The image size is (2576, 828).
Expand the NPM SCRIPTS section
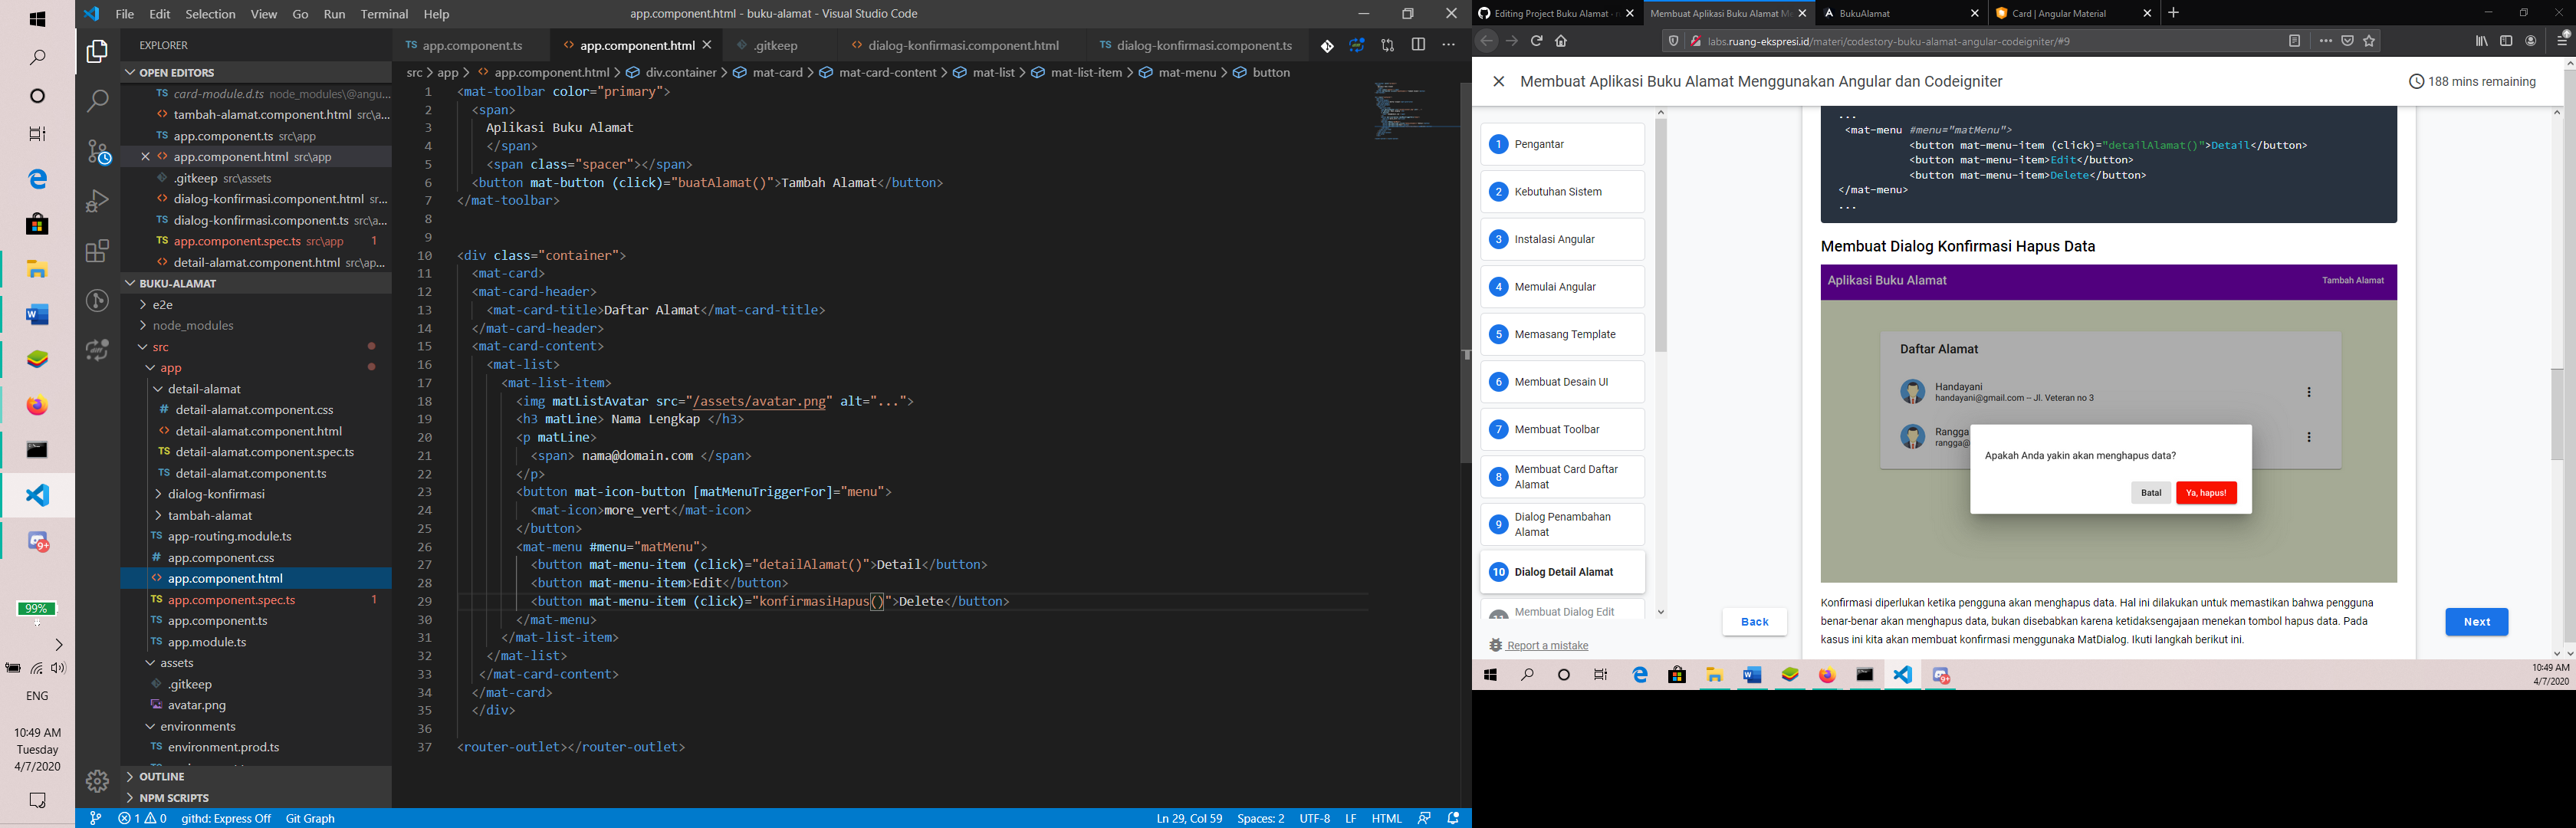pos(257,798)
